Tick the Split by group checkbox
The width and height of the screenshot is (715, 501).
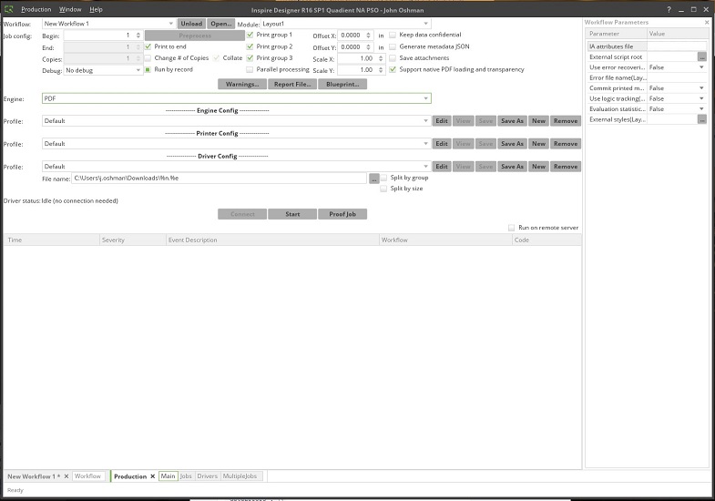[x=383, y=178]
